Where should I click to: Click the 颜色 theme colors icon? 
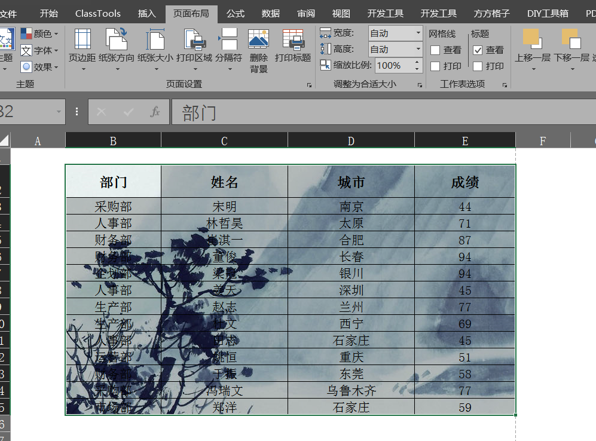click(x=26, y=33)
